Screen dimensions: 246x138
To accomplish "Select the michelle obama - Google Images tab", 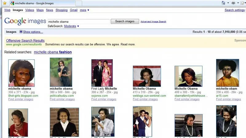I will tap(42, 3).
